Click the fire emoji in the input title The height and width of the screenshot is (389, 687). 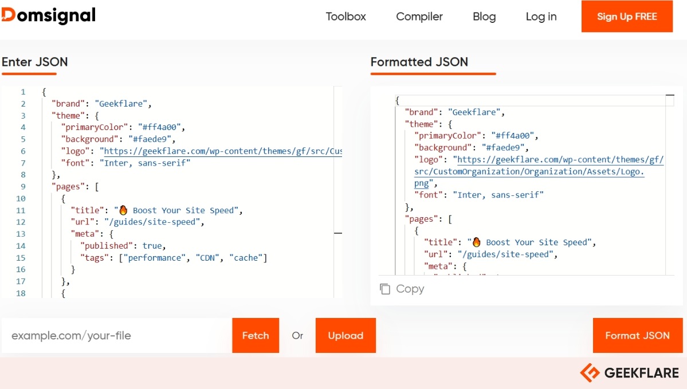pos(124,210)
